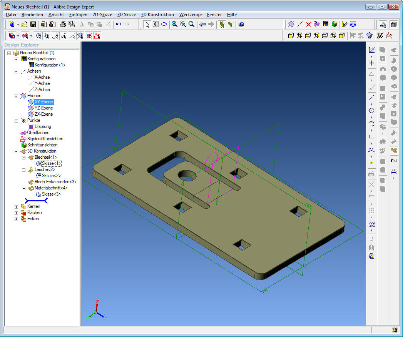
Task: Open the Hilfe menu
Action: (232, 15)
